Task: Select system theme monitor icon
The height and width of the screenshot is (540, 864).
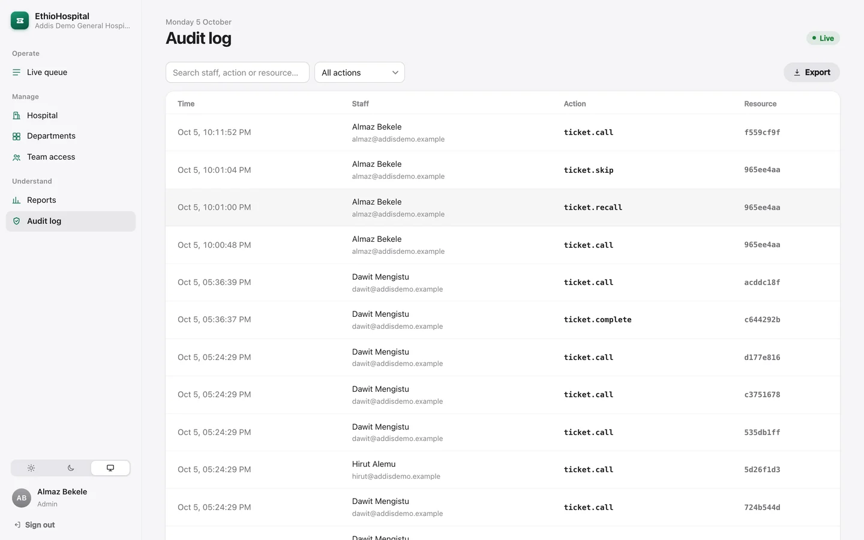Action: (110, 468)
